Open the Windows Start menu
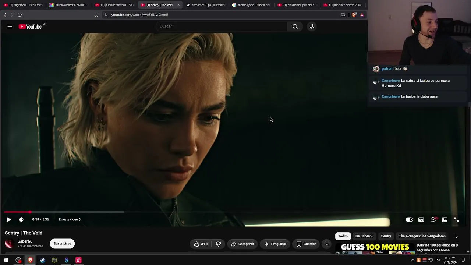The width and height of the screenshot is (471, 265). point(6,260)
